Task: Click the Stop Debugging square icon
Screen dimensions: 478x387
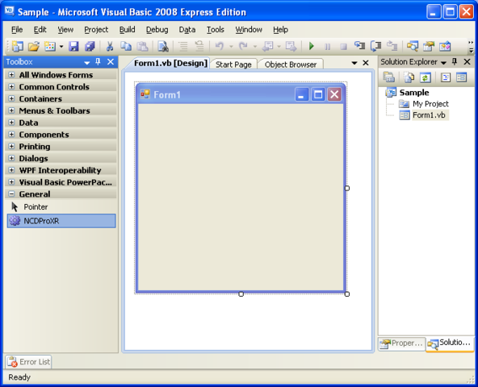Action: coord(344,47)
